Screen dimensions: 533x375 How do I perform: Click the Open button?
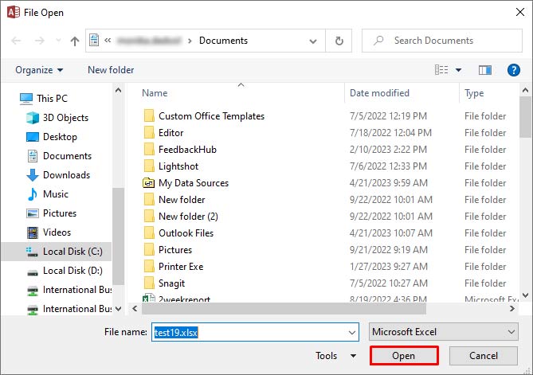(403, 356)
